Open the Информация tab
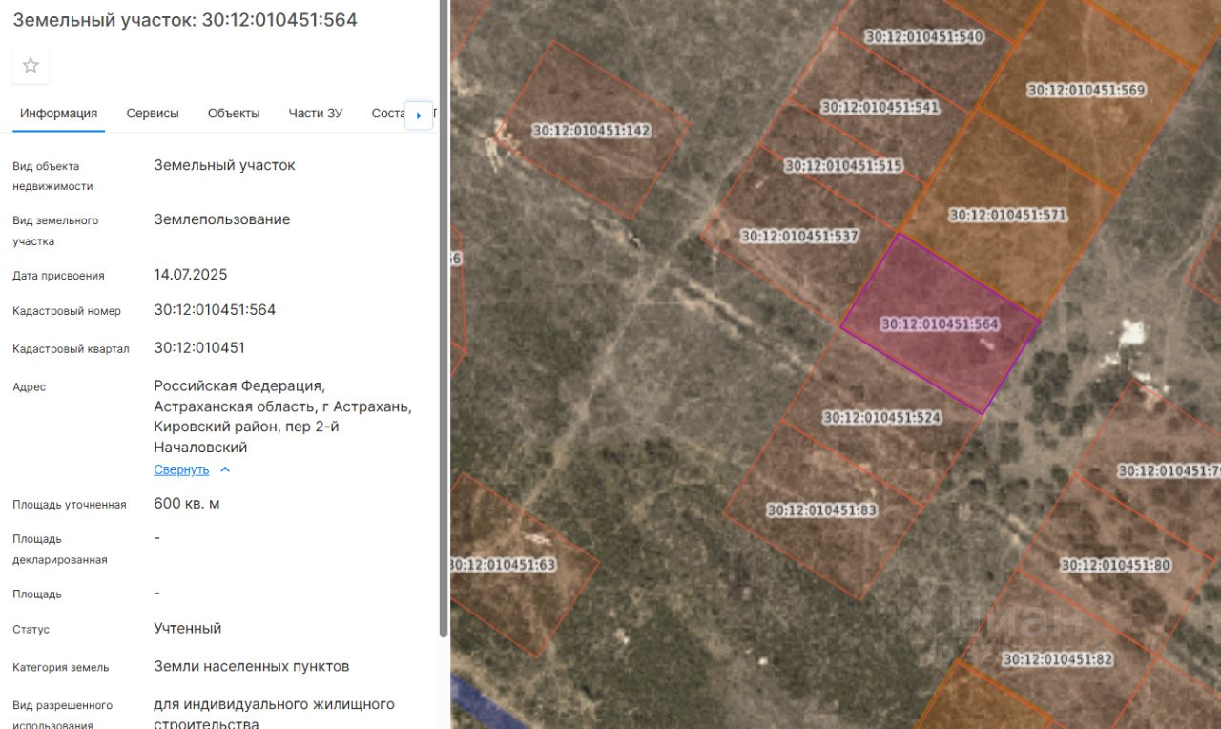The height and width of the screenshot is (729, 1221). (59, 113)
